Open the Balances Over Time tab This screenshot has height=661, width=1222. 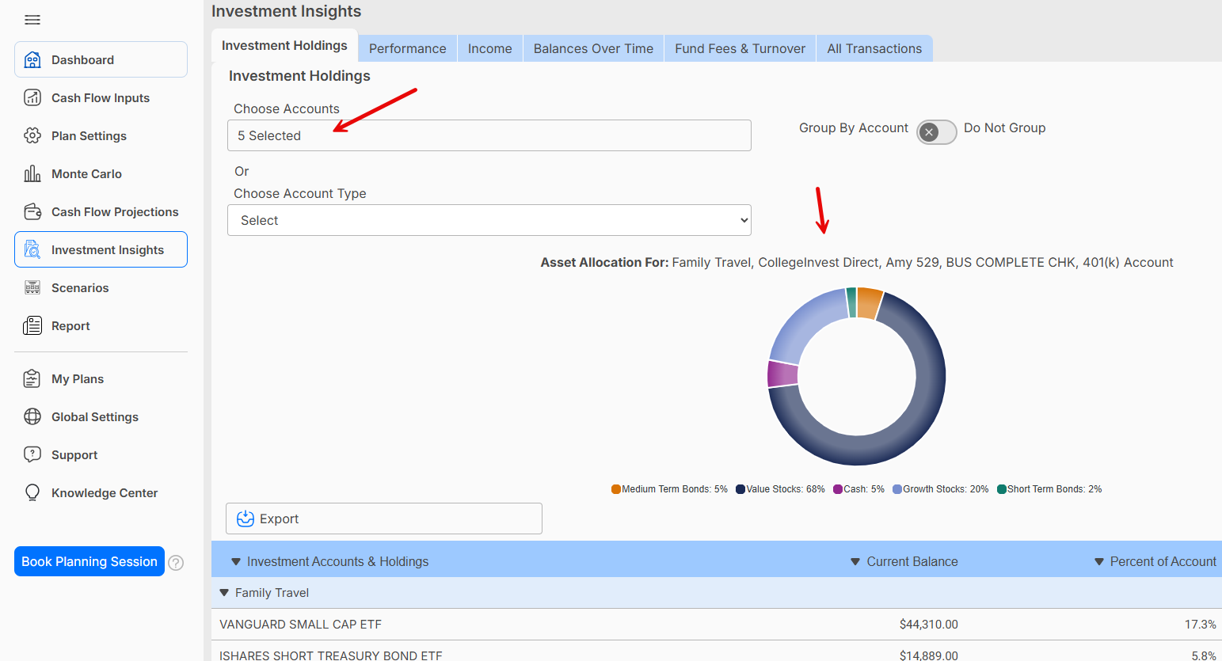(x=593, y=48)
